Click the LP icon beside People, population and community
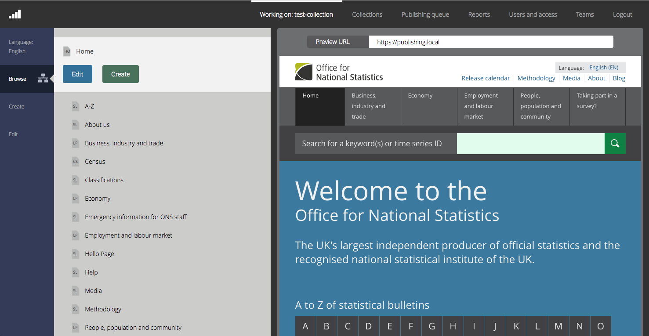This screenshot has width=649, height=336. pyautogui.click(x=76, y=328)
